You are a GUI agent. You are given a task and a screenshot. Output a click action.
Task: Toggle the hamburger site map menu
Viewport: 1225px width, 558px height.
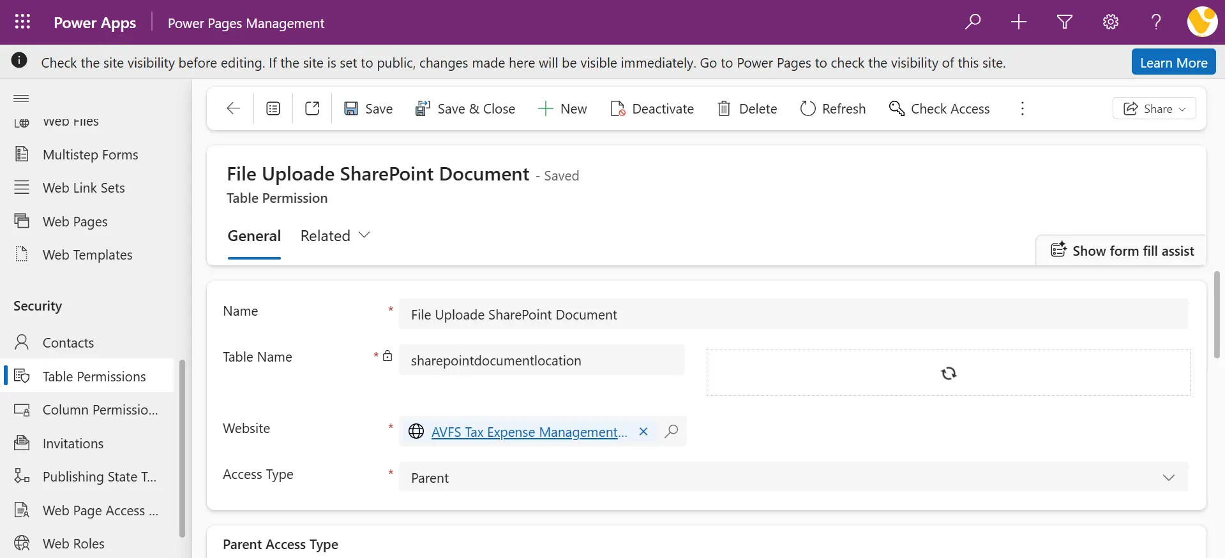[x=21, y=98]
